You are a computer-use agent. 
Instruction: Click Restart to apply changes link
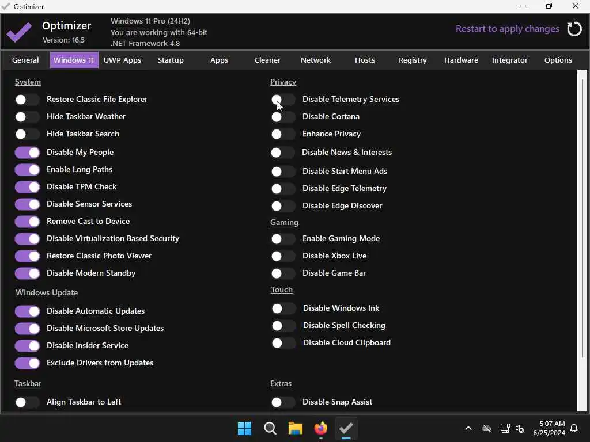pos(507,29)
